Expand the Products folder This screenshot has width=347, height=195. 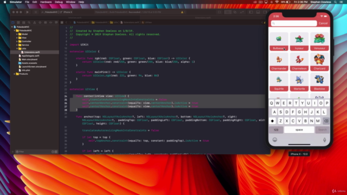coord(15,74)
